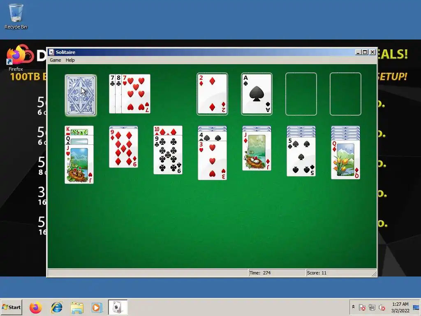Click the muted volume tray icon

[x=382, y=307]
